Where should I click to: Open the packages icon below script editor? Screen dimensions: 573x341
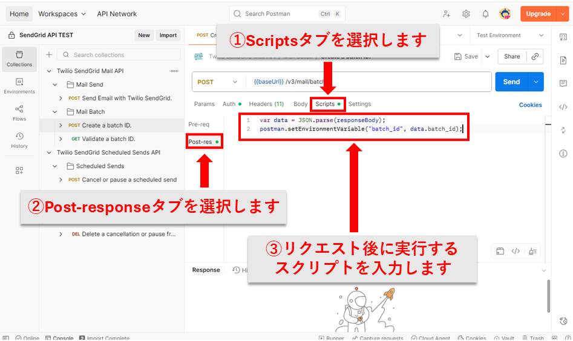click(x=500, y=251)
